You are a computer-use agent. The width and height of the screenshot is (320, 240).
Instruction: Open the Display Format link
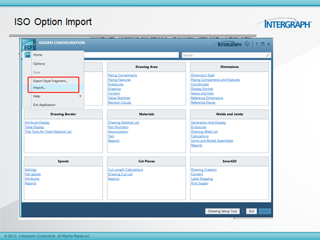click(202, 89)
